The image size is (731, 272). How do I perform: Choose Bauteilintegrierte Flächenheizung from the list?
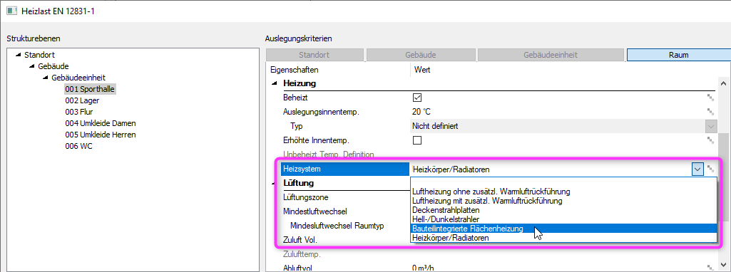[x=563, y=229]
